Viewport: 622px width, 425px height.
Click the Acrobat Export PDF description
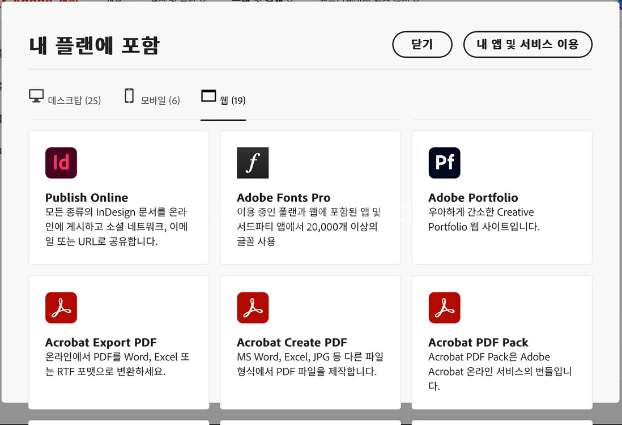117,364
